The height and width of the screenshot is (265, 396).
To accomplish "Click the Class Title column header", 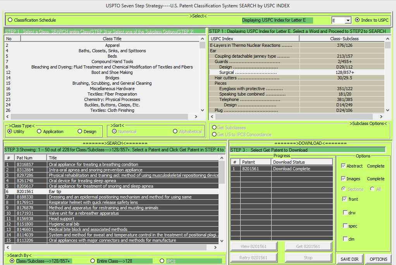I will click(x=112, y=39).
